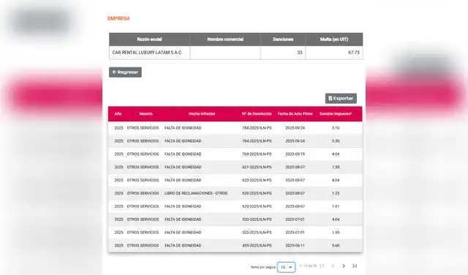The image size is (468, 275).
Task: Open the items per page dropdown
Action: 286,267
